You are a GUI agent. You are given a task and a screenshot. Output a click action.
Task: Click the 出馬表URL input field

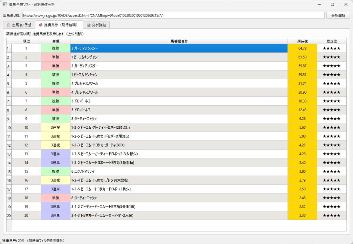[173, 15]
